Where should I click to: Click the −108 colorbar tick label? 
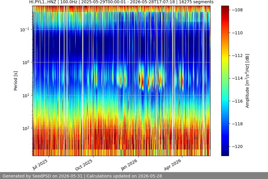(237, 10)
